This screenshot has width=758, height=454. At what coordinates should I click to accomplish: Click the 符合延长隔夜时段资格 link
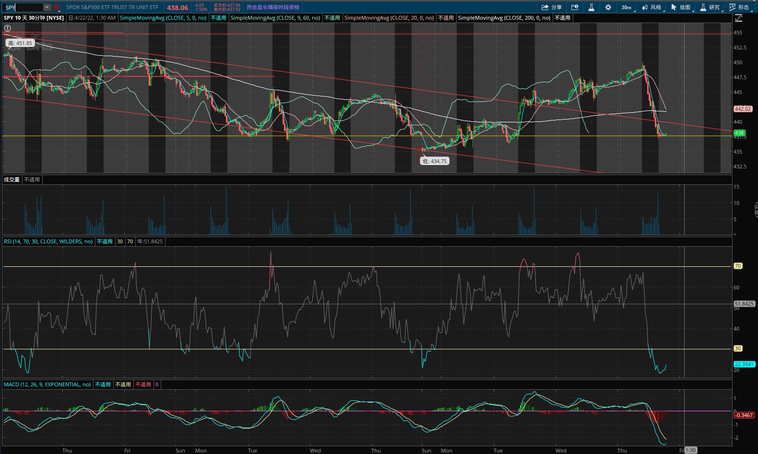273,7
